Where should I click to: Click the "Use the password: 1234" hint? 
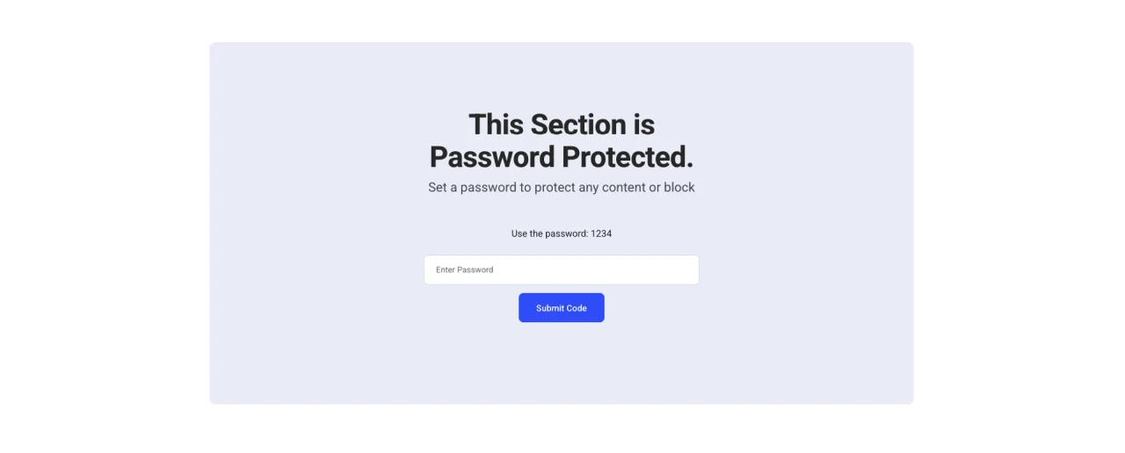coord(561,234)
